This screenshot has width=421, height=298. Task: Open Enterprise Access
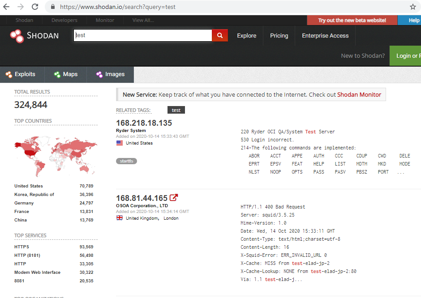[x=325, y=36]
